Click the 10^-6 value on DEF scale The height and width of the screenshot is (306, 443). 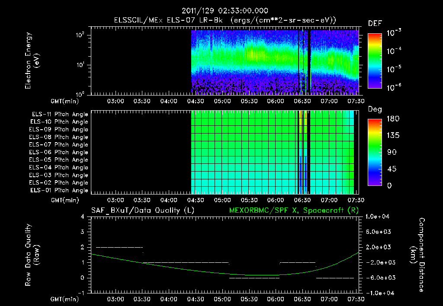click(x=394, y=87)
